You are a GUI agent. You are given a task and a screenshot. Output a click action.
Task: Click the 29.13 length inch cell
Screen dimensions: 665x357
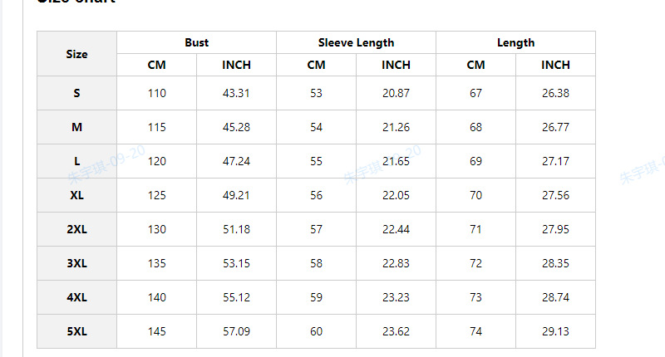coord(555,331)
